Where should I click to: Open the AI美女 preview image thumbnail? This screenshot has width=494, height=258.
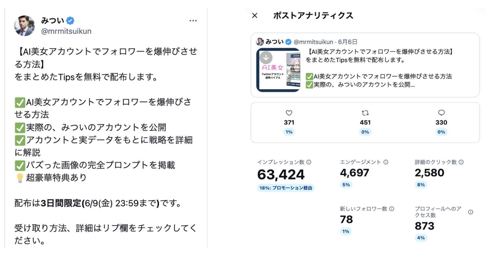278,70
